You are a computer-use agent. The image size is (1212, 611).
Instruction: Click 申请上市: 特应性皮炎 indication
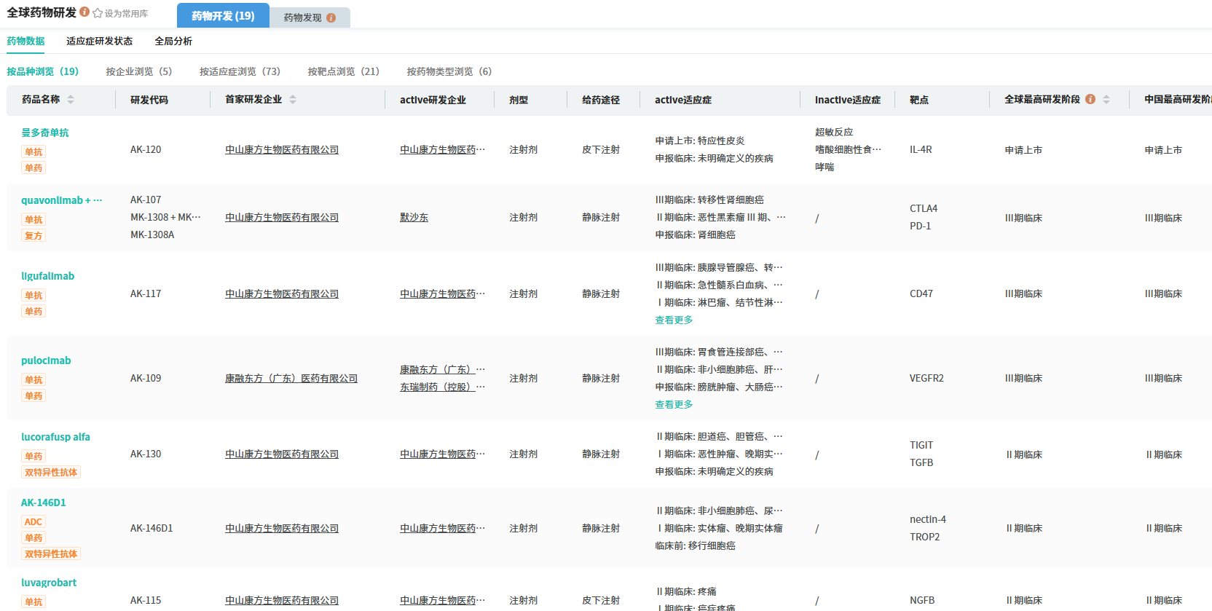click(700, 141)
